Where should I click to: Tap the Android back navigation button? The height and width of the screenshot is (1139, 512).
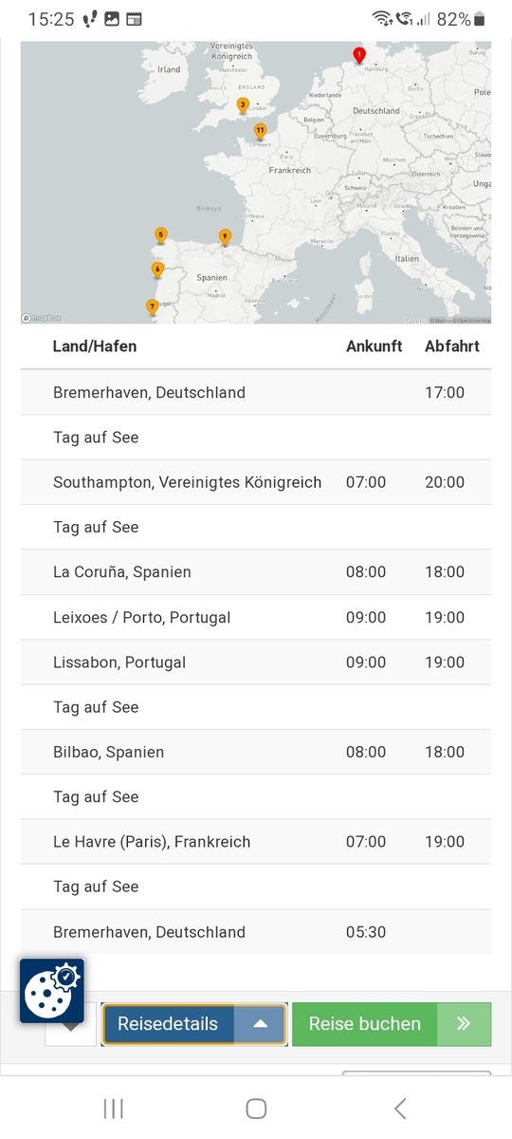coord(399,1108)
